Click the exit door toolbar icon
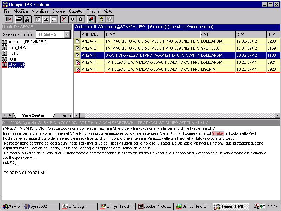This screenshot has height=211, width=281. tap(8, 19)
